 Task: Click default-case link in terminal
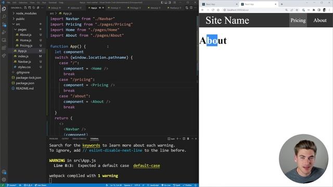pos(147,166)
